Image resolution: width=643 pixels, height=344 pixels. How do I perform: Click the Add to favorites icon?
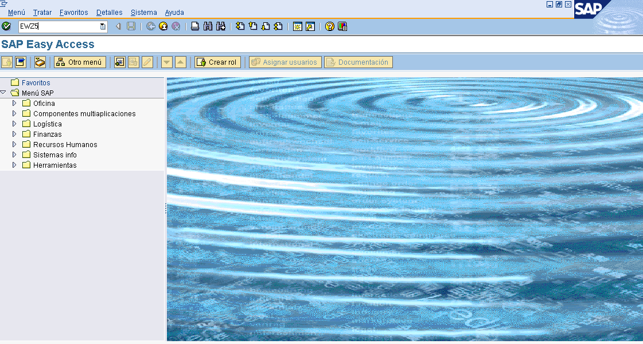click(x=120, y=62)
